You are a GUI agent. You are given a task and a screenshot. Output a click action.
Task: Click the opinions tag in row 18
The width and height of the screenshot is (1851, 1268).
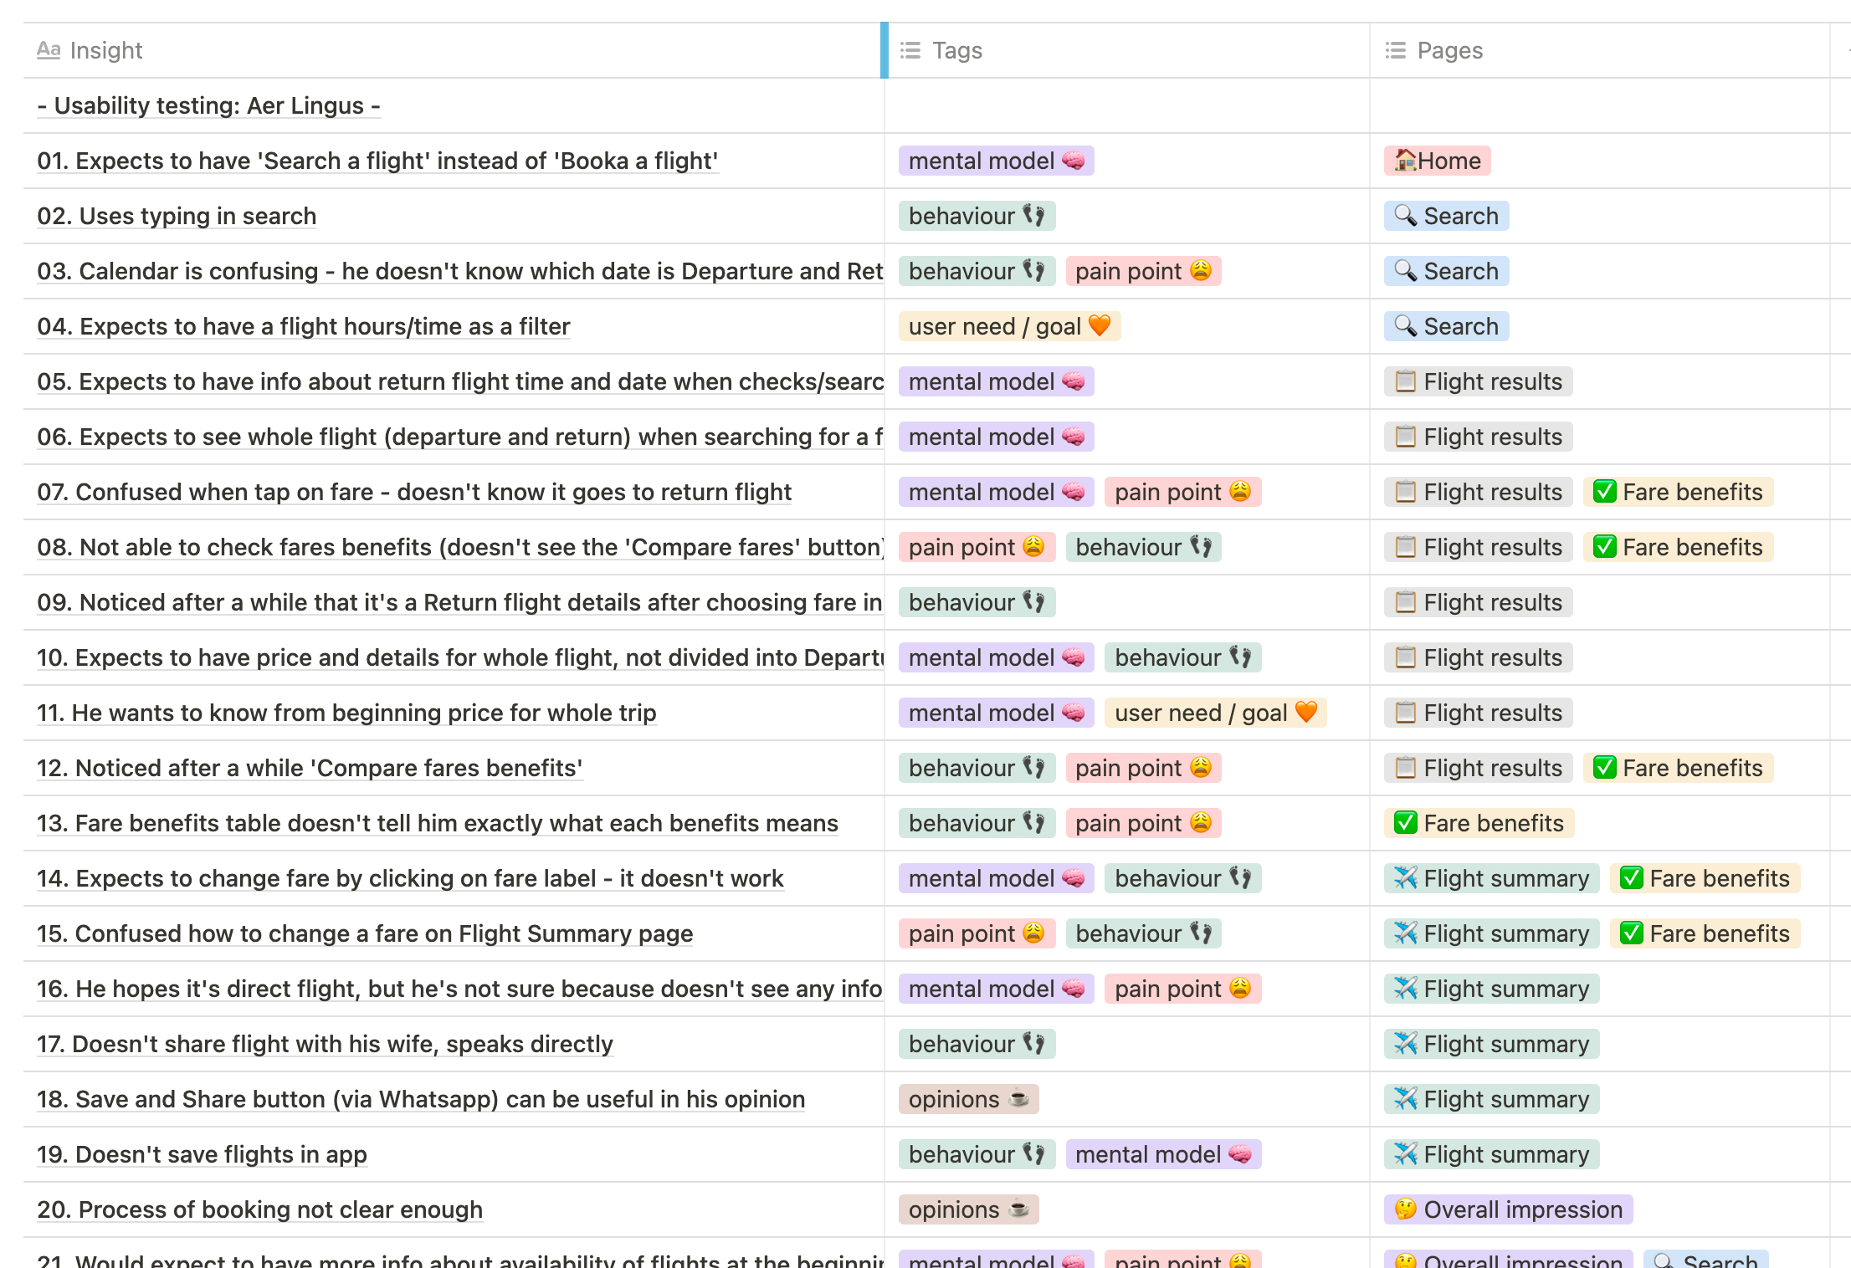[x=967, y=1099]
